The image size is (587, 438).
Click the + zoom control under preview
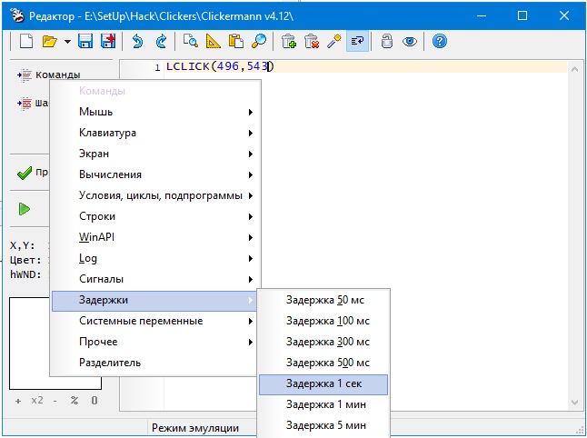[x=18, y=401]
